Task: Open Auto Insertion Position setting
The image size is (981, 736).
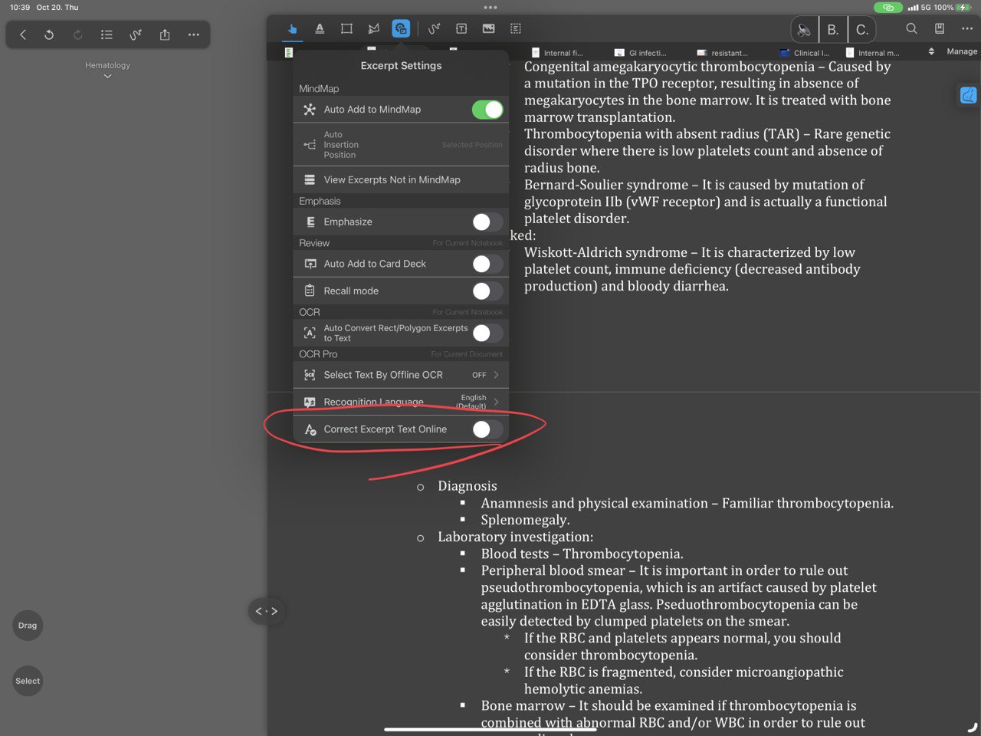Action: pyautogui.click(x=401, y=145)
